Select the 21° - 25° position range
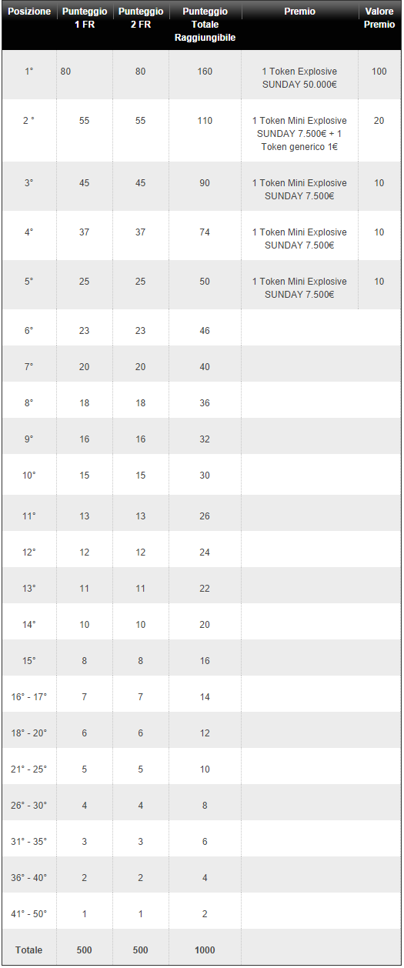The image size is (404, 968). [x=29, y=769]
